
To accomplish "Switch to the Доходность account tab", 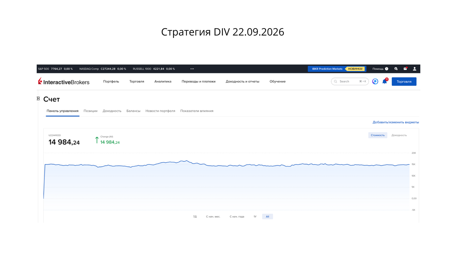I will pos(112,111).
